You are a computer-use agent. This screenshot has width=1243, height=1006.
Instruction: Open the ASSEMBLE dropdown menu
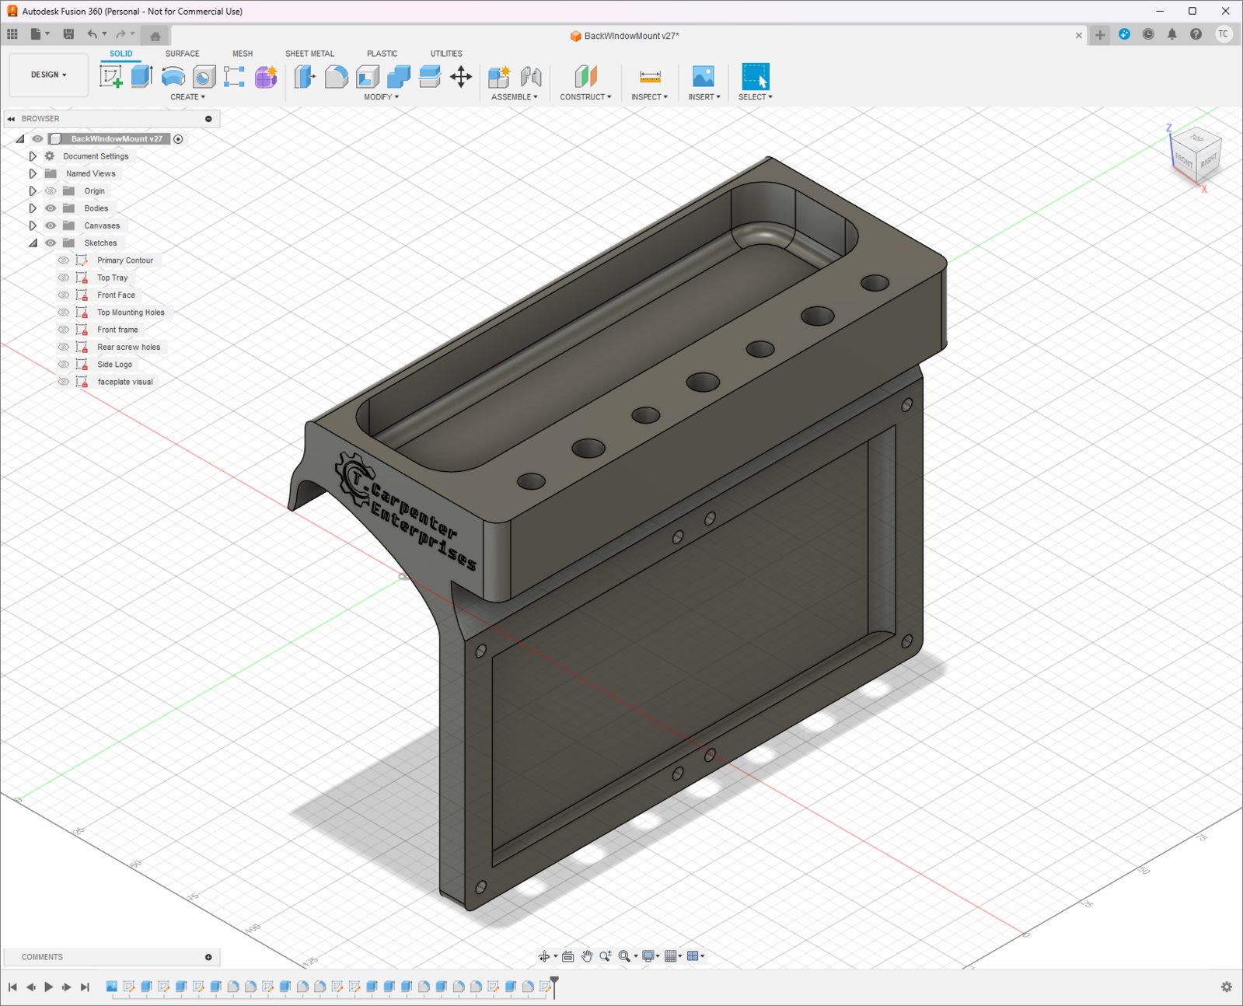(x=514, y=97)
